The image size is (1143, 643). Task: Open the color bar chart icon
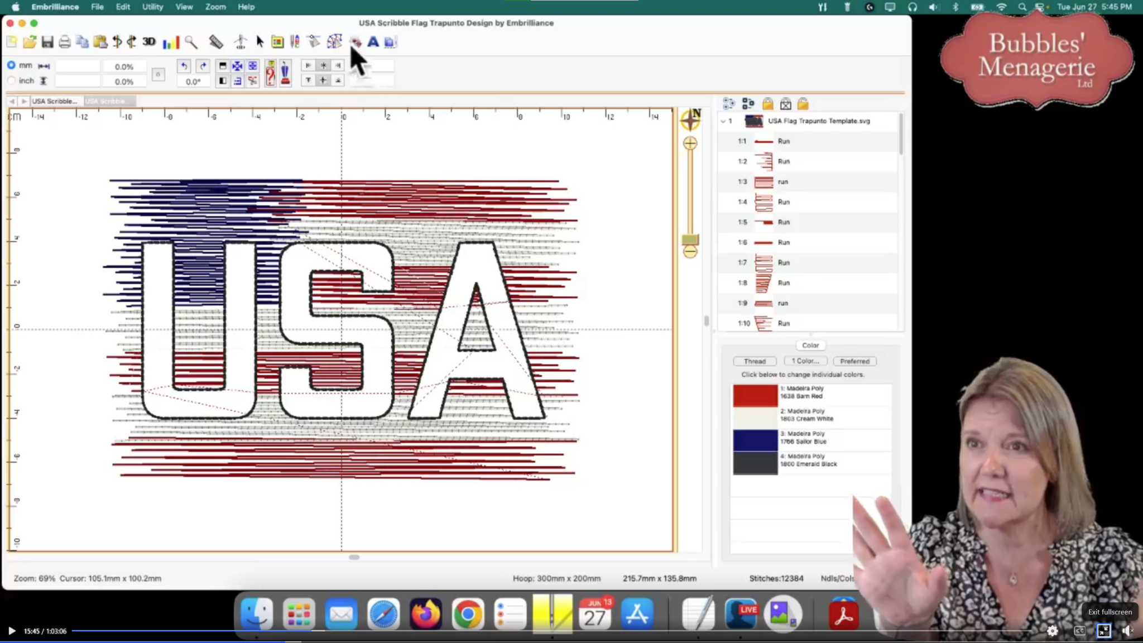(x=171, y=42)
